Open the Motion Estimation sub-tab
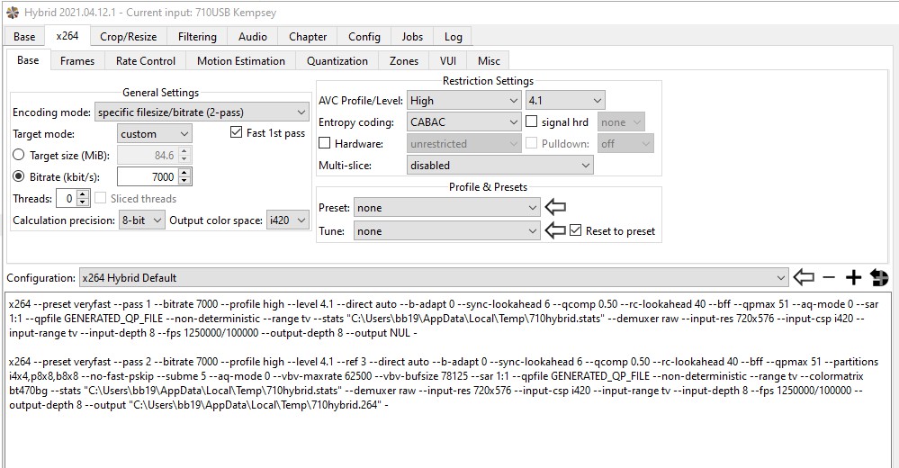This screenshot has width=899, height=468. point(241,61)
